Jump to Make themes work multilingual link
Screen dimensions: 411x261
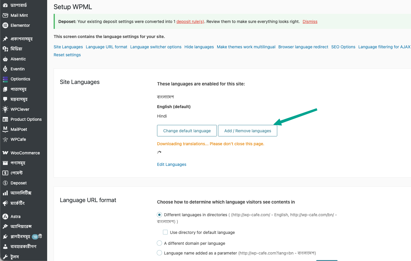(x=246, y=47)
